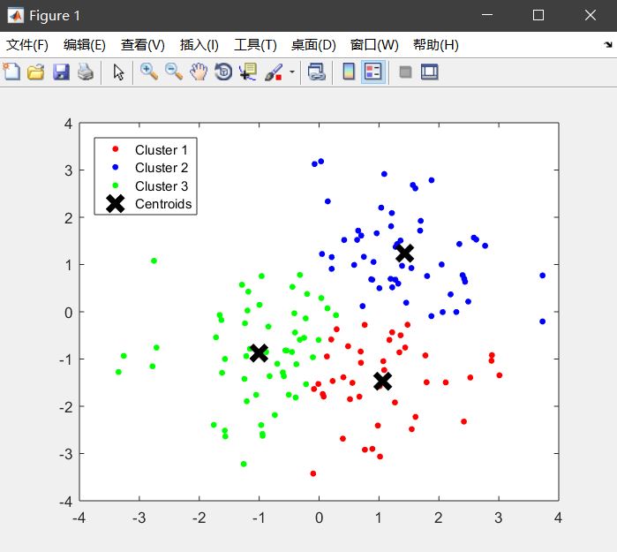Maximize the Figure 1 window
Screen dimensions: 617x552
(538, 15)
